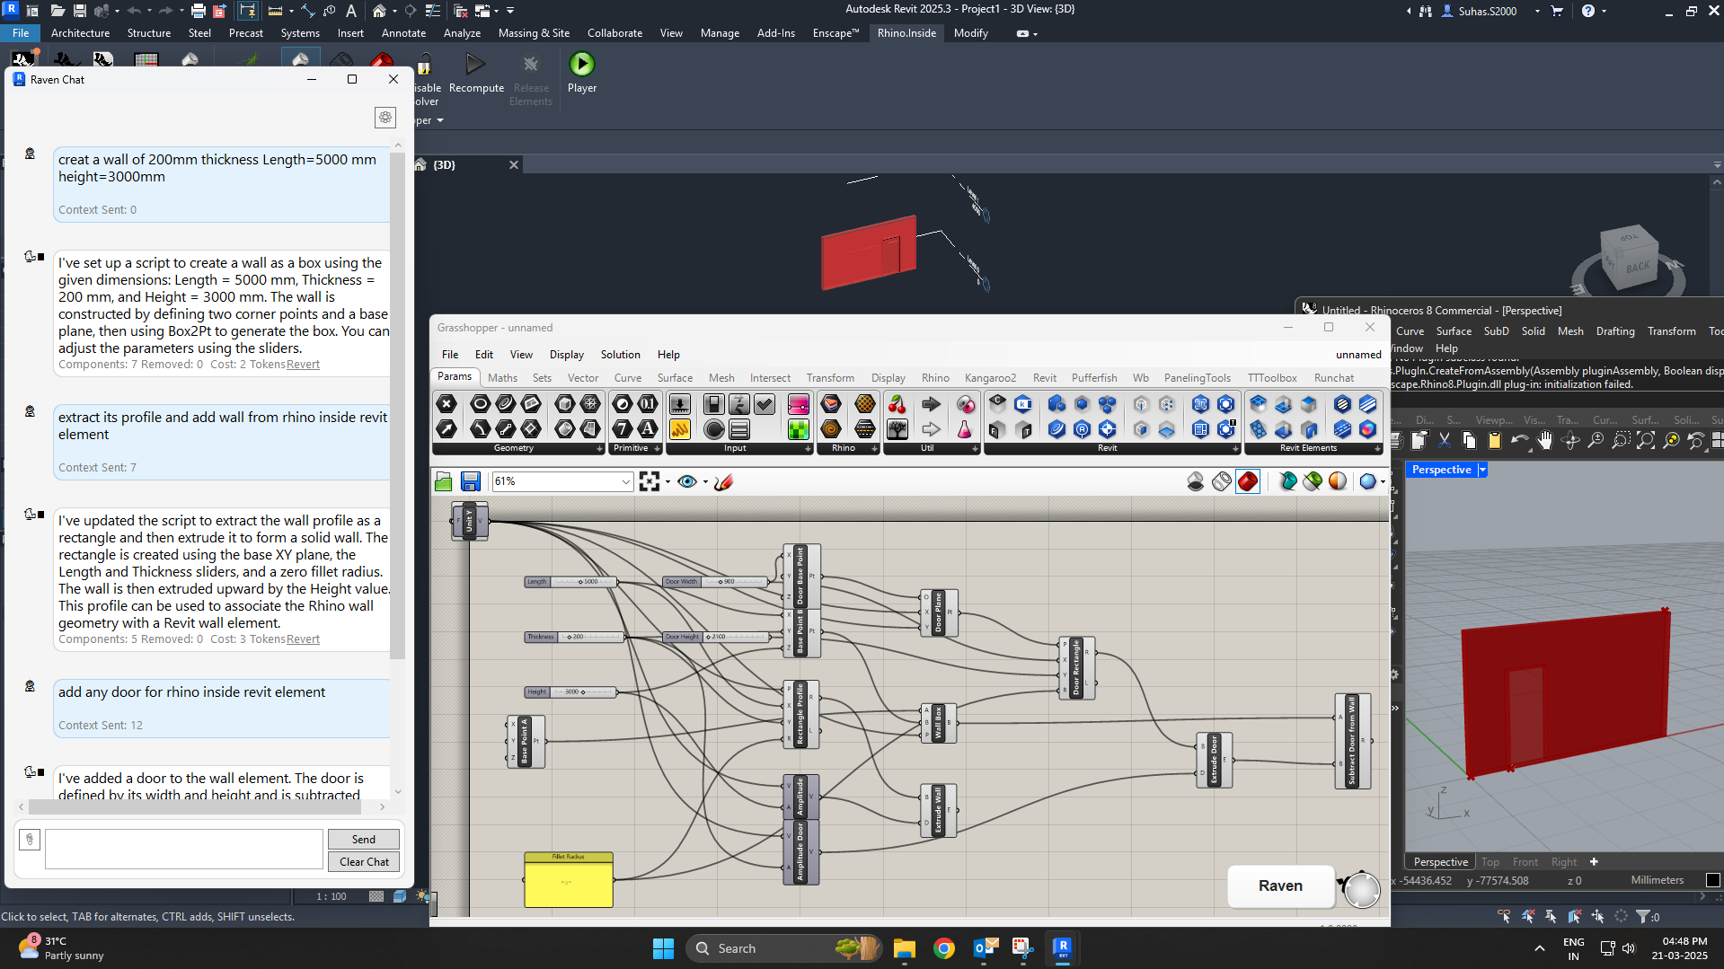The height and width of the screenshot is (969, 1724).
Task: Click the Length number slider set to 5000
Action: [x=570, y=581]
